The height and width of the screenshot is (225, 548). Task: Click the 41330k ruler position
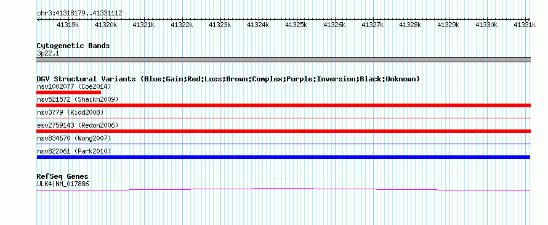pyautogui.click(x=487, y=25)
